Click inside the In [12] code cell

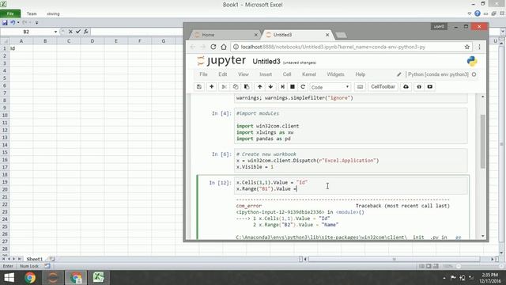[x=351, y=185]
